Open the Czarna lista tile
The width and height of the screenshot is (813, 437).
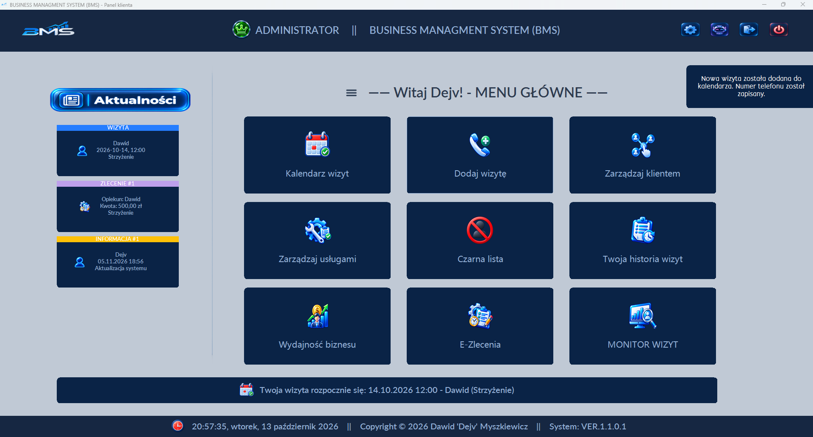pos(480,241)
